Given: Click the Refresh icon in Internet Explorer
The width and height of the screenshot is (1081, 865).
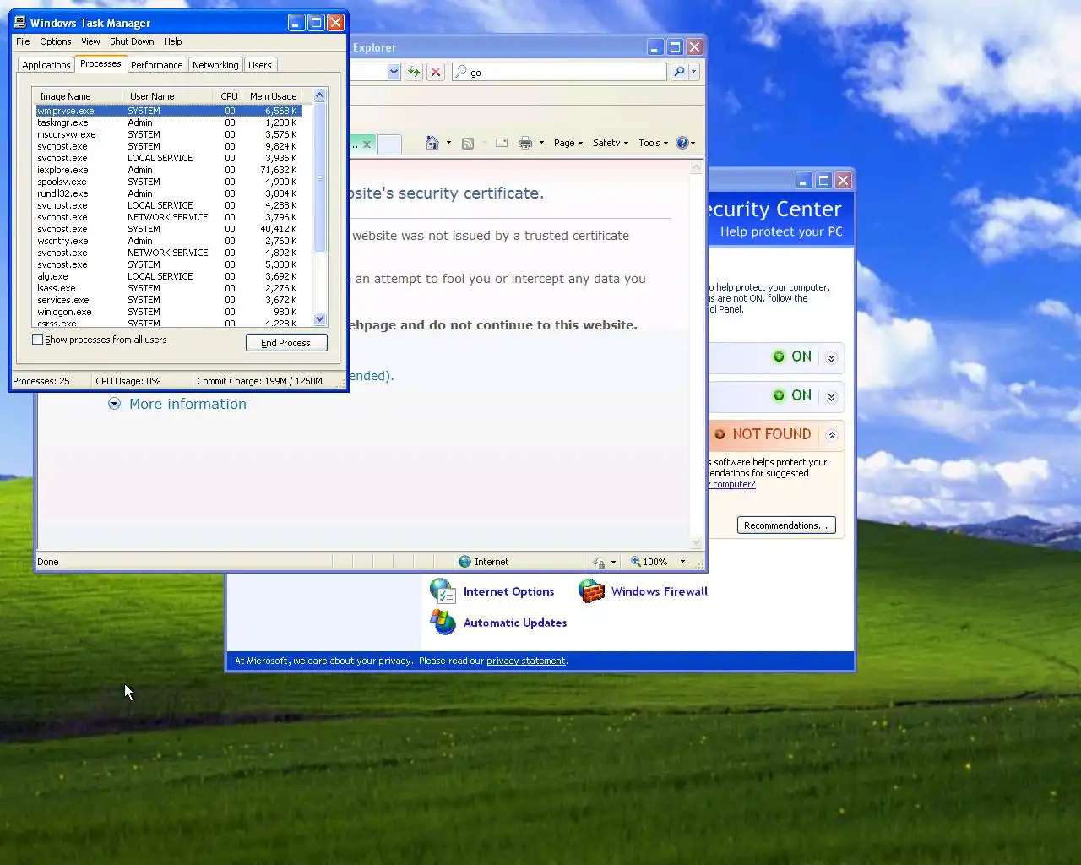Looking at the screenshot, I should [x=414, y=72].
